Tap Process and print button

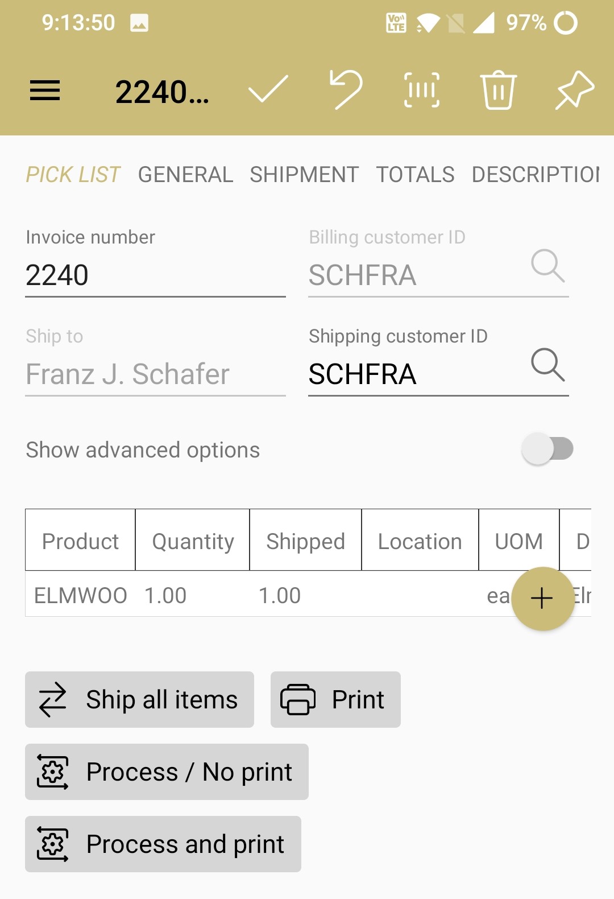click(163, 844)
